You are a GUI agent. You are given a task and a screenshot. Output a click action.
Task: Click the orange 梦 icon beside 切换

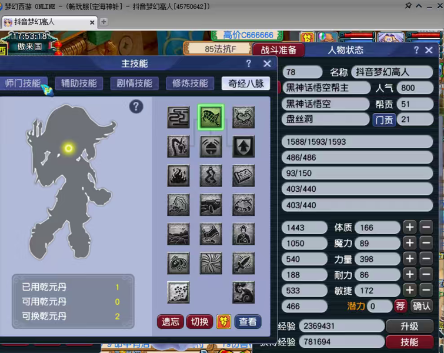(223, 322)
